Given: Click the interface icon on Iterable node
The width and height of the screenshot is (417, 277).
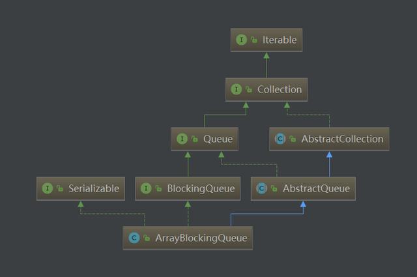Looking at the screenshot, I should 242,40.
